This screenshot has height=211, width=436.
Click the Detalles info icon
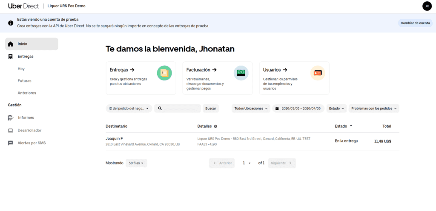pyautogui.click(x=215, y=126)
